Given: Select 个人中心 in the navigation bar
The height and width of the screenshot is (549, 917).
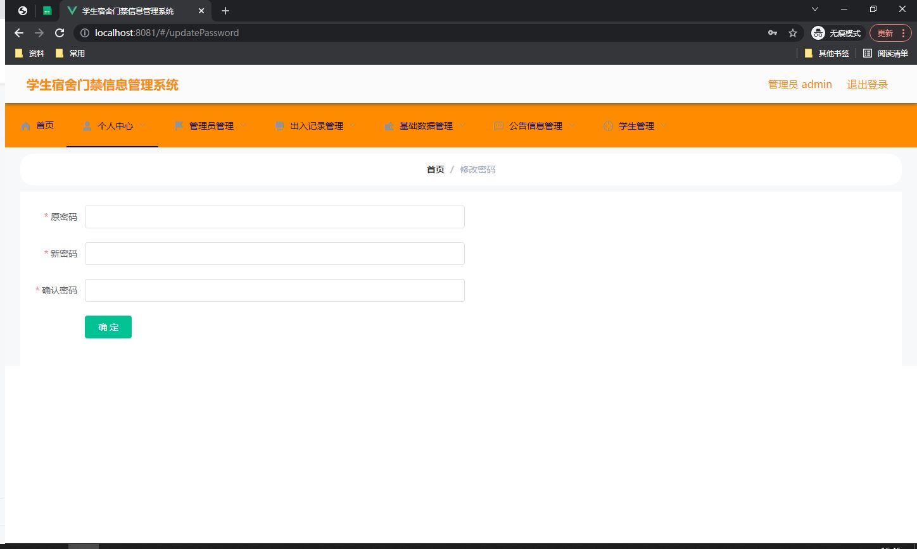Looking at the screenshot, I should (112, 126).
